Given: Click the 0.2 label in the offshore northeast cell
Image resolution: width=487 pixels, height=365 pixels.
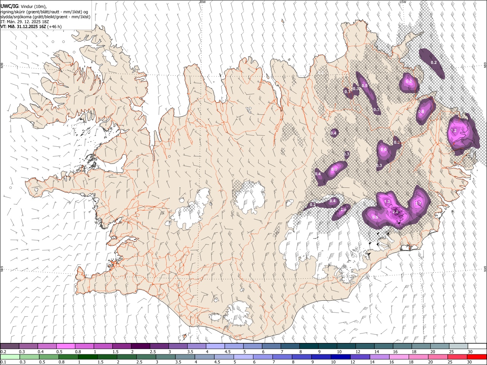Looking at the screenshot, I should point(434,62).
